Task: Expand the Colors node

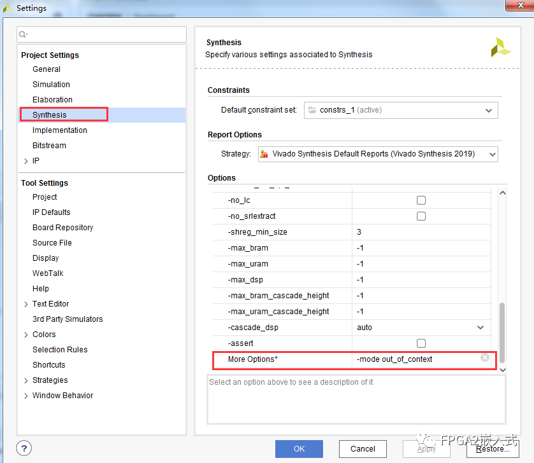Action: [x=26, y=335]
